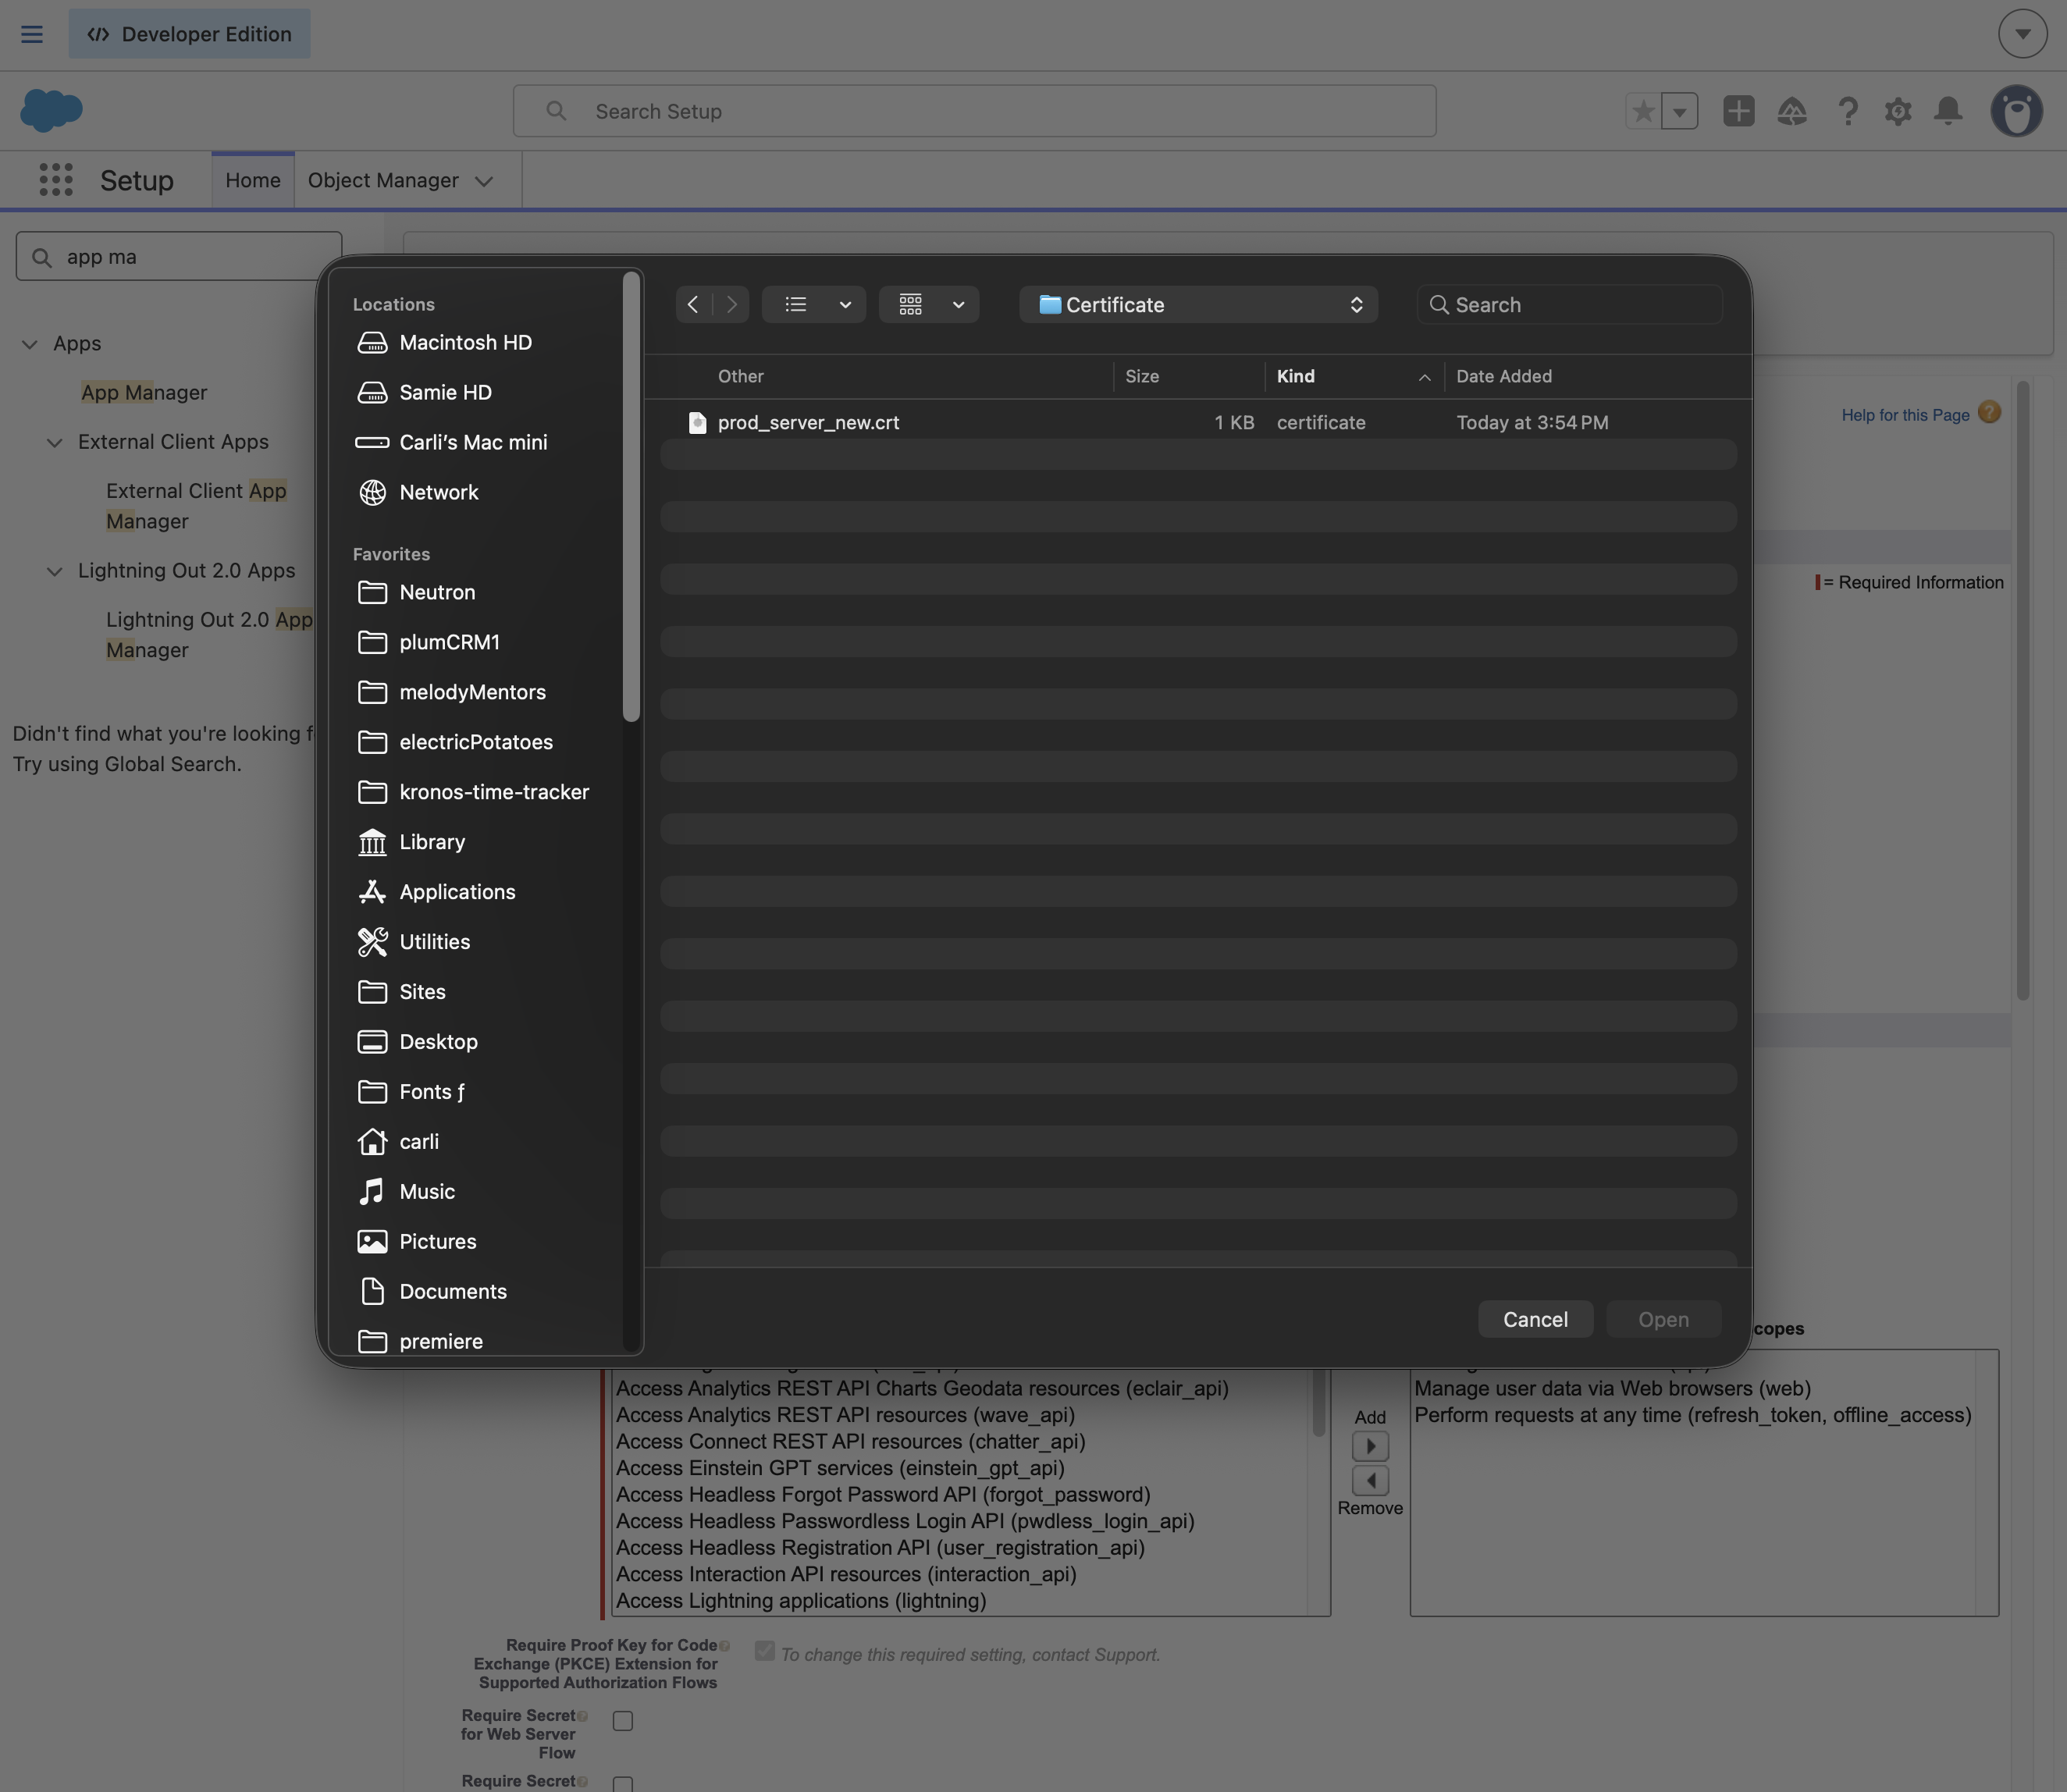This screenshot has height=1792, width=2067.
Task: Click the disabled PKCE extension checkbox
Action: point(765,1651)
